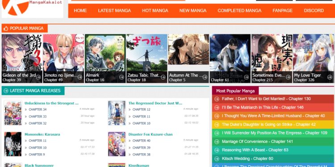Image resolution: width=335 pixels, height=167 pixels.
Task: Click the Mononoke: Karasara cover thumbnail
Action: (13, 144)
